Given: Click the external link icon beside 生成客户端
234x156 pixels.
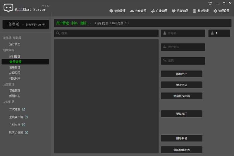Looking at the screenshot, I should [x=26, y=117].
